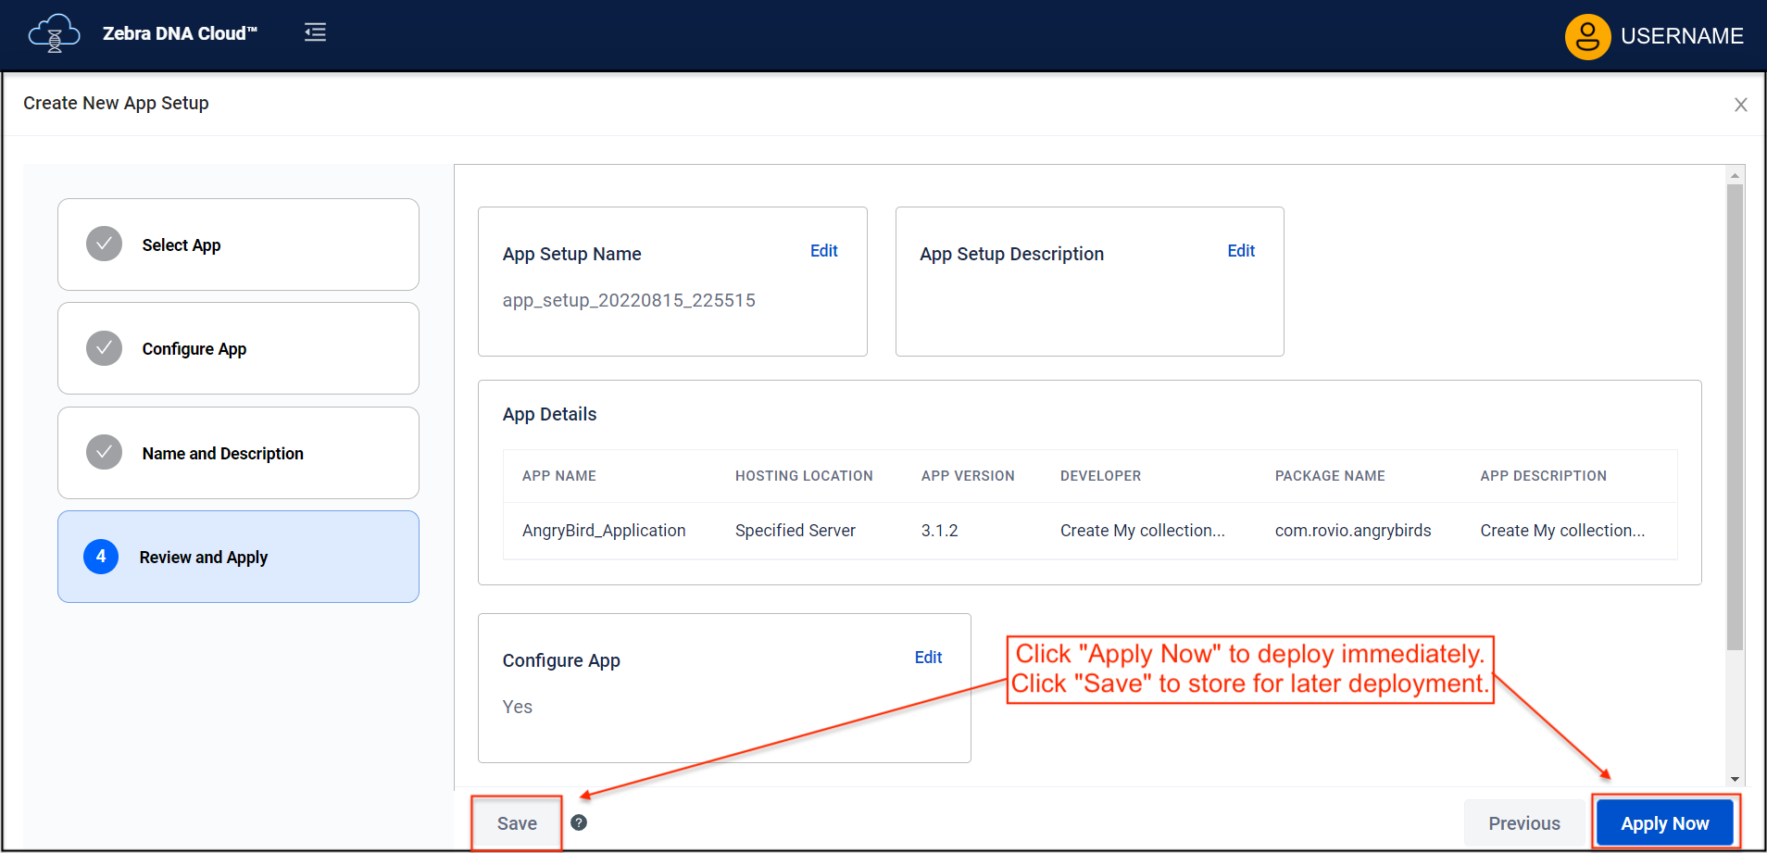Click Apply Now to deploy
This screenshot has width=1767, height=853.
[1664, 823]
